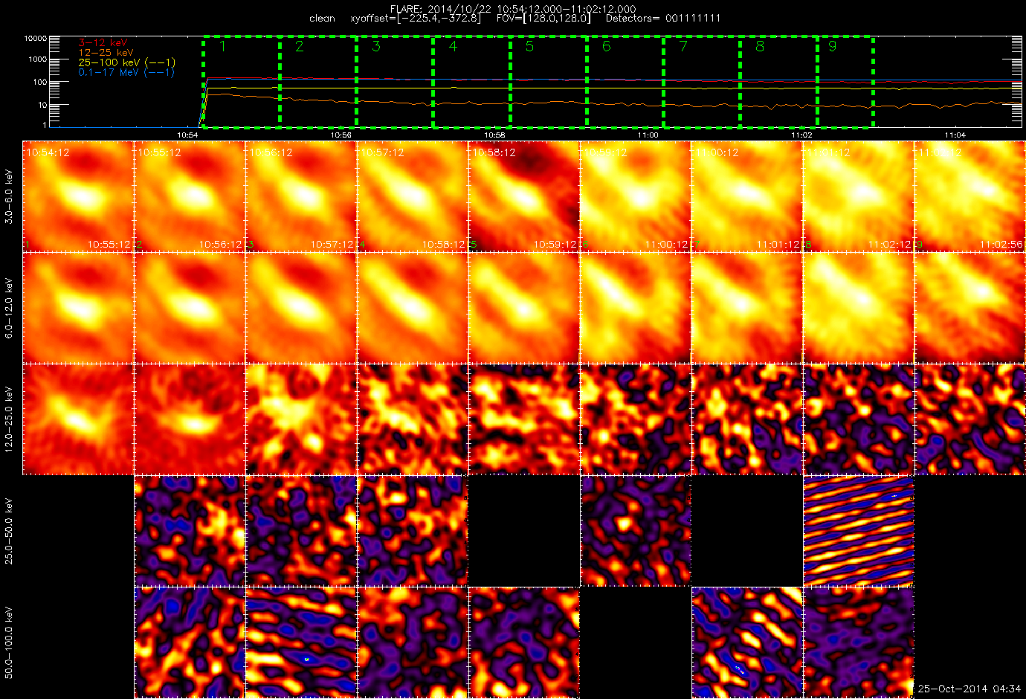Image resolution: width=1026 pixels, height=699 pixels.
Task: Choose 50.0-100.0 keV image in interval 2 column
Action: click(190, 642)
